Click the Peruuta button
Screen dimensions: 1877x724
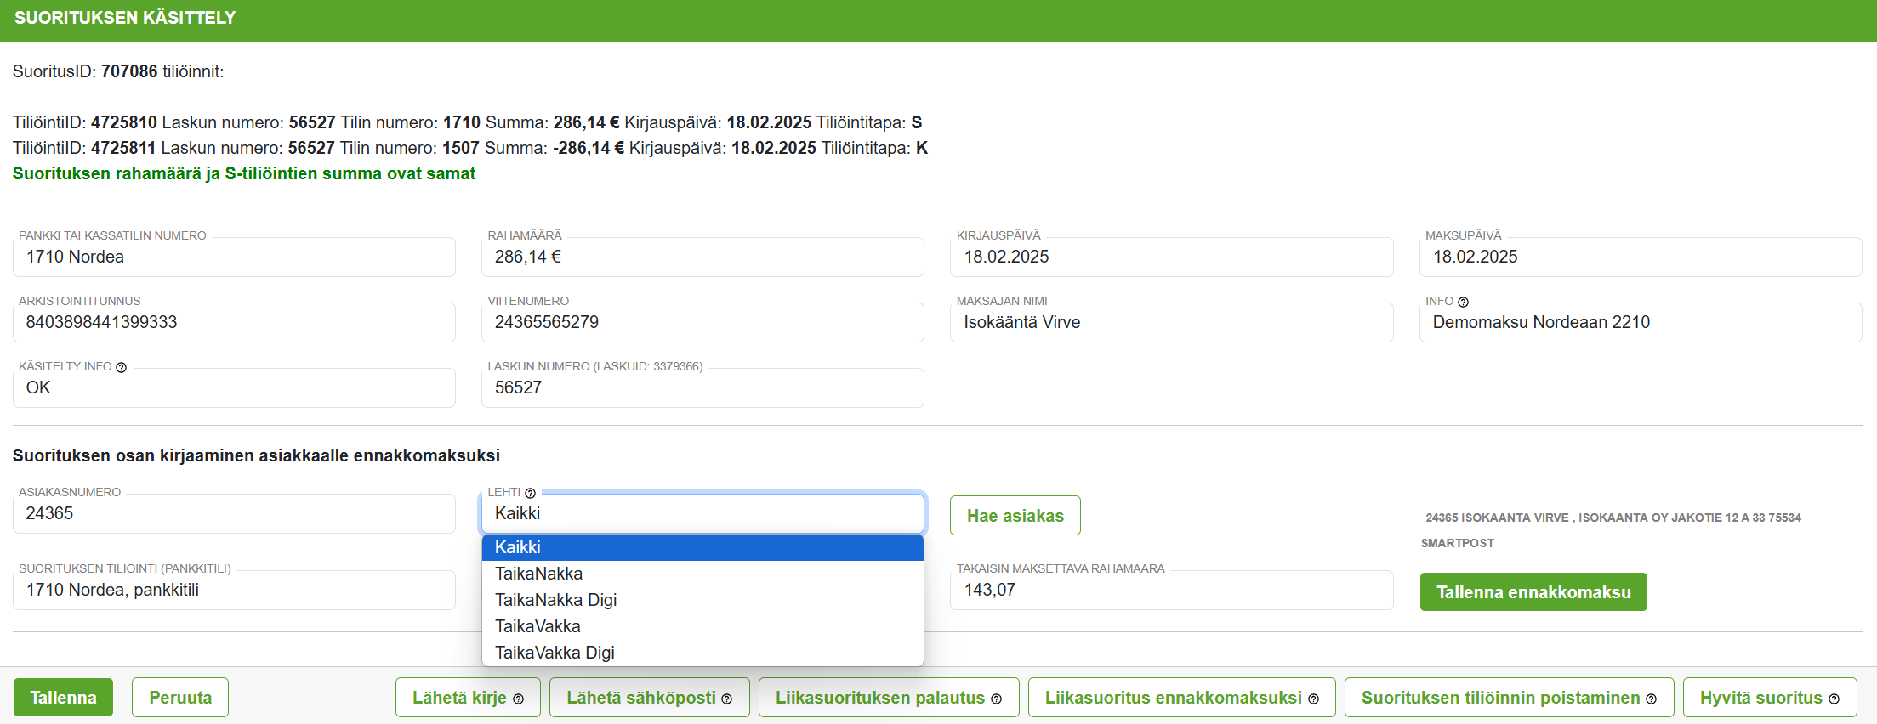(180, 698)
